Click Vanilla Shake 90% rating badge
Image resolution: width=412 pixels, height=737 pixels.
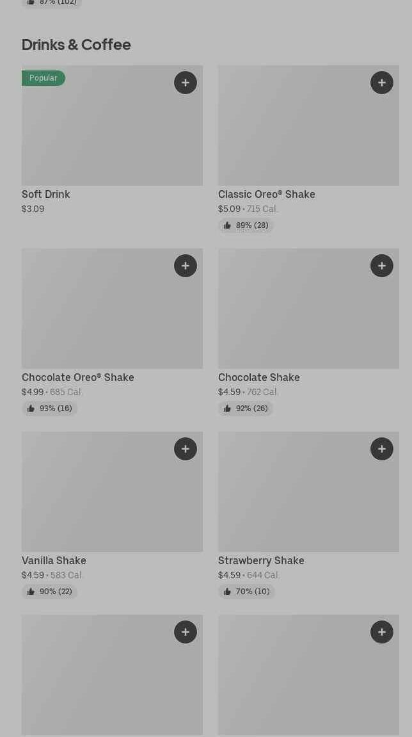coord(49,592)
